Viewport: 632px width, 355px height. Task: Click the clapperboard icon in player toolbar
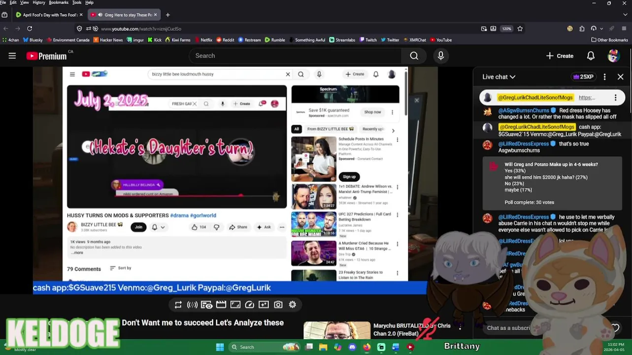[x=221, y=305]
